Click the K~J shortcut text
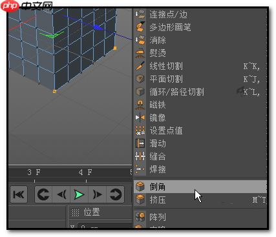Screen dimensions: 276x237 coord(251,79)
